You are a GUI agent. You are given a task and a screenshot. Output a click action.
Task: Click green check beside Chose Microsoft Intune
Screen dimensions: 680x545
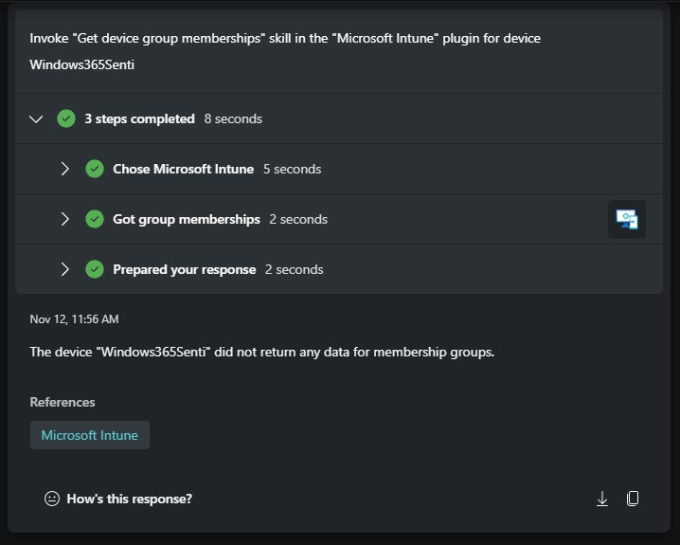pyautogui.click(x=95, y=169)
